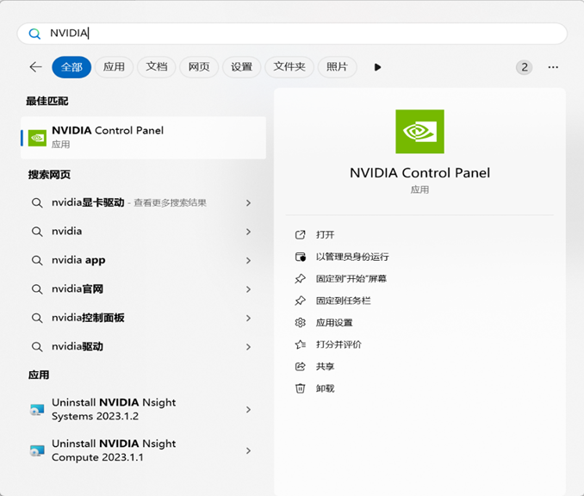Expand the nvidia官网 suggestion chevron

tap(248, 289)
